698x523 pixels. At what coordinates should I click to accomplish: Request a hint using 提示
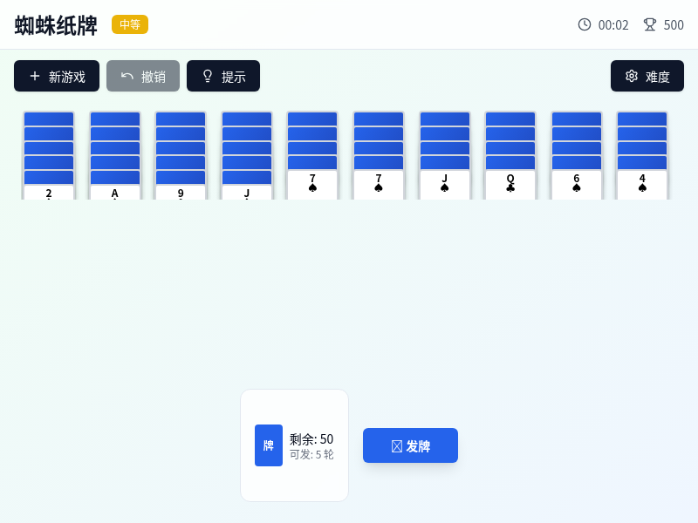pyautogui.click(x=222, y=76)
